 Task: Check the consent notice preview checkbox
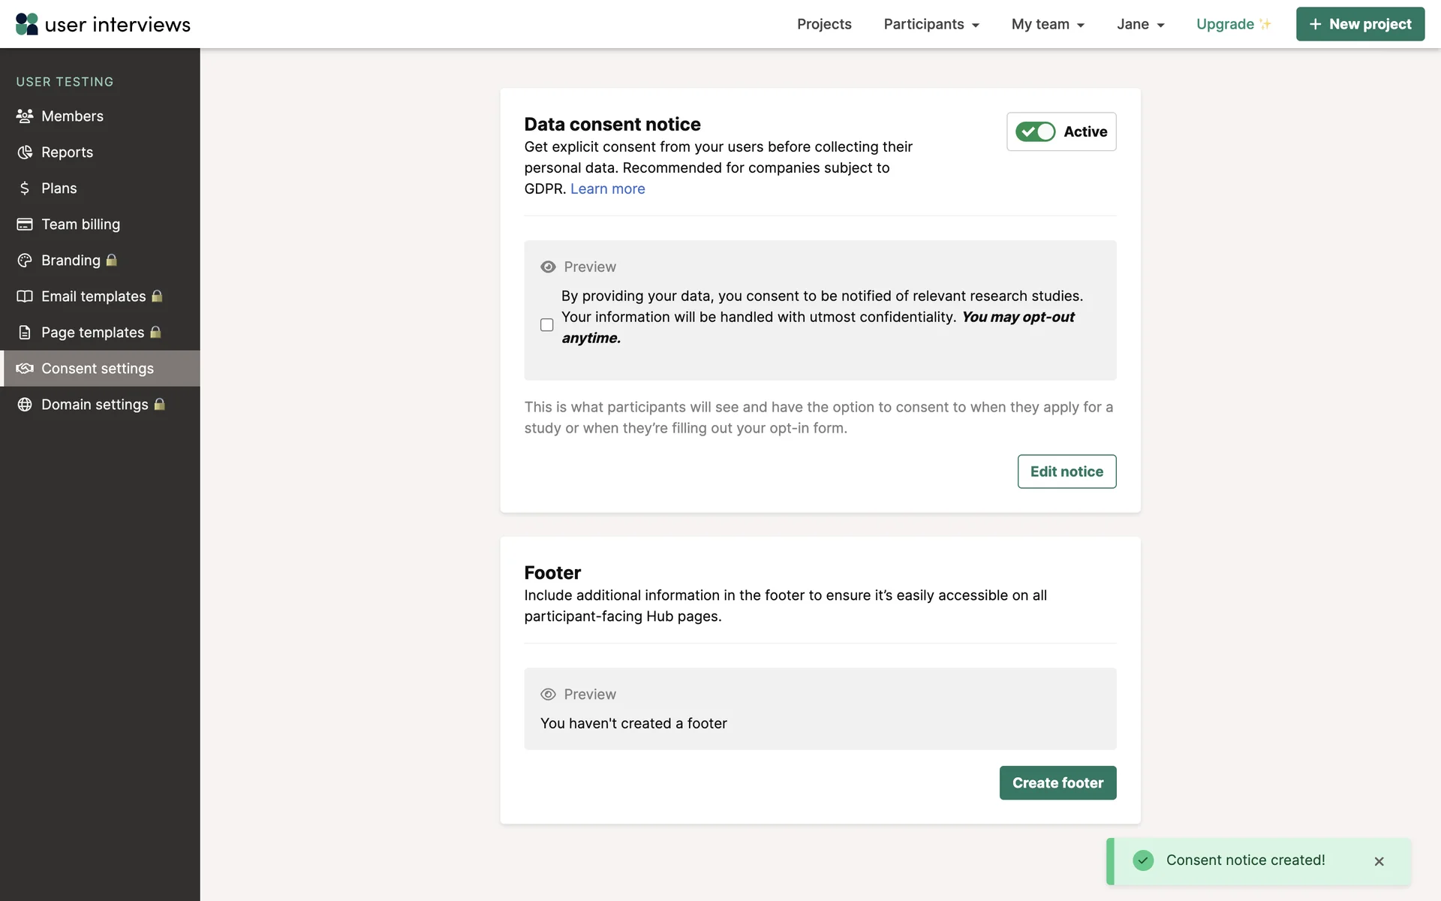[547, 325]
